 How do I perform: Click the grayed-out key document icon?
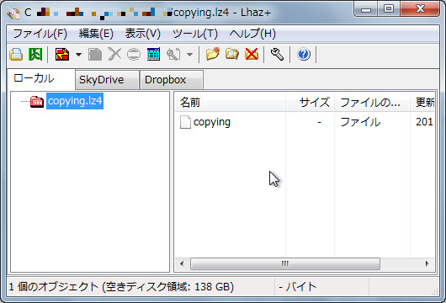point(173,54)
